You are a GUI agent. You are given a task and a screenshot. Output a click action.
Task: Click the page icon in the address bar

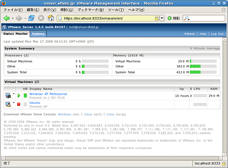click(x=60, y=18)
